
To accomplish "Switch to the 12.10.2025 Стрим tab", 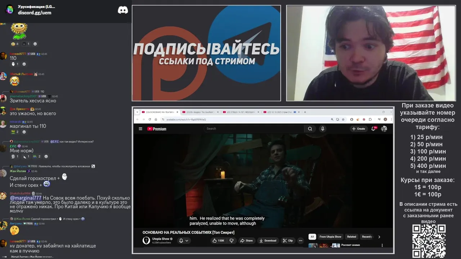I will [x=281, y=112].
